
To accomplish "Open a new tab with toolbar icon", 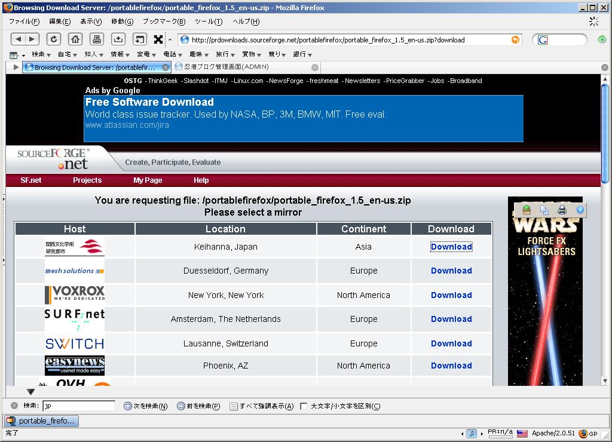I will pyautogui.click(x=140, y=39).
